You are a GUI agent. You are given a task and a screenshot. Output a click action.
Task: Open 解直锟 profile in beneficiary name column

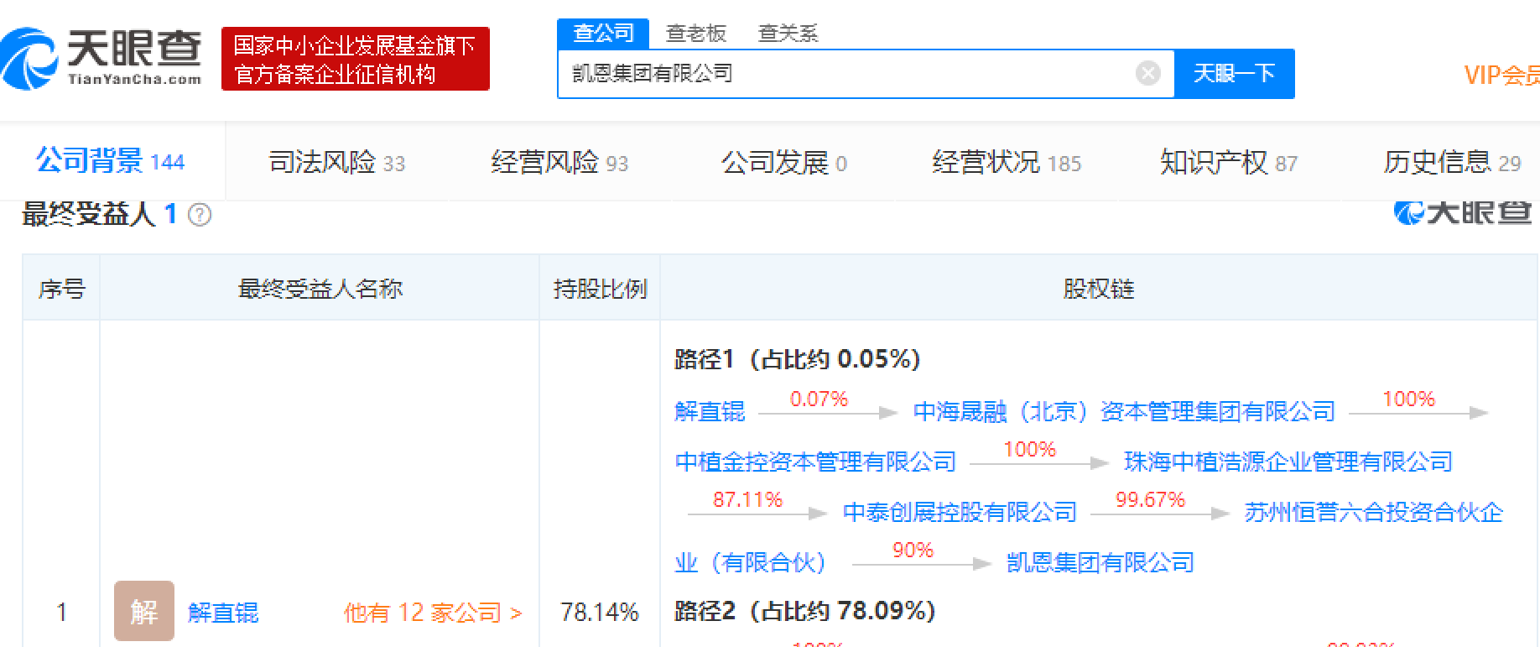coord(223,613)
